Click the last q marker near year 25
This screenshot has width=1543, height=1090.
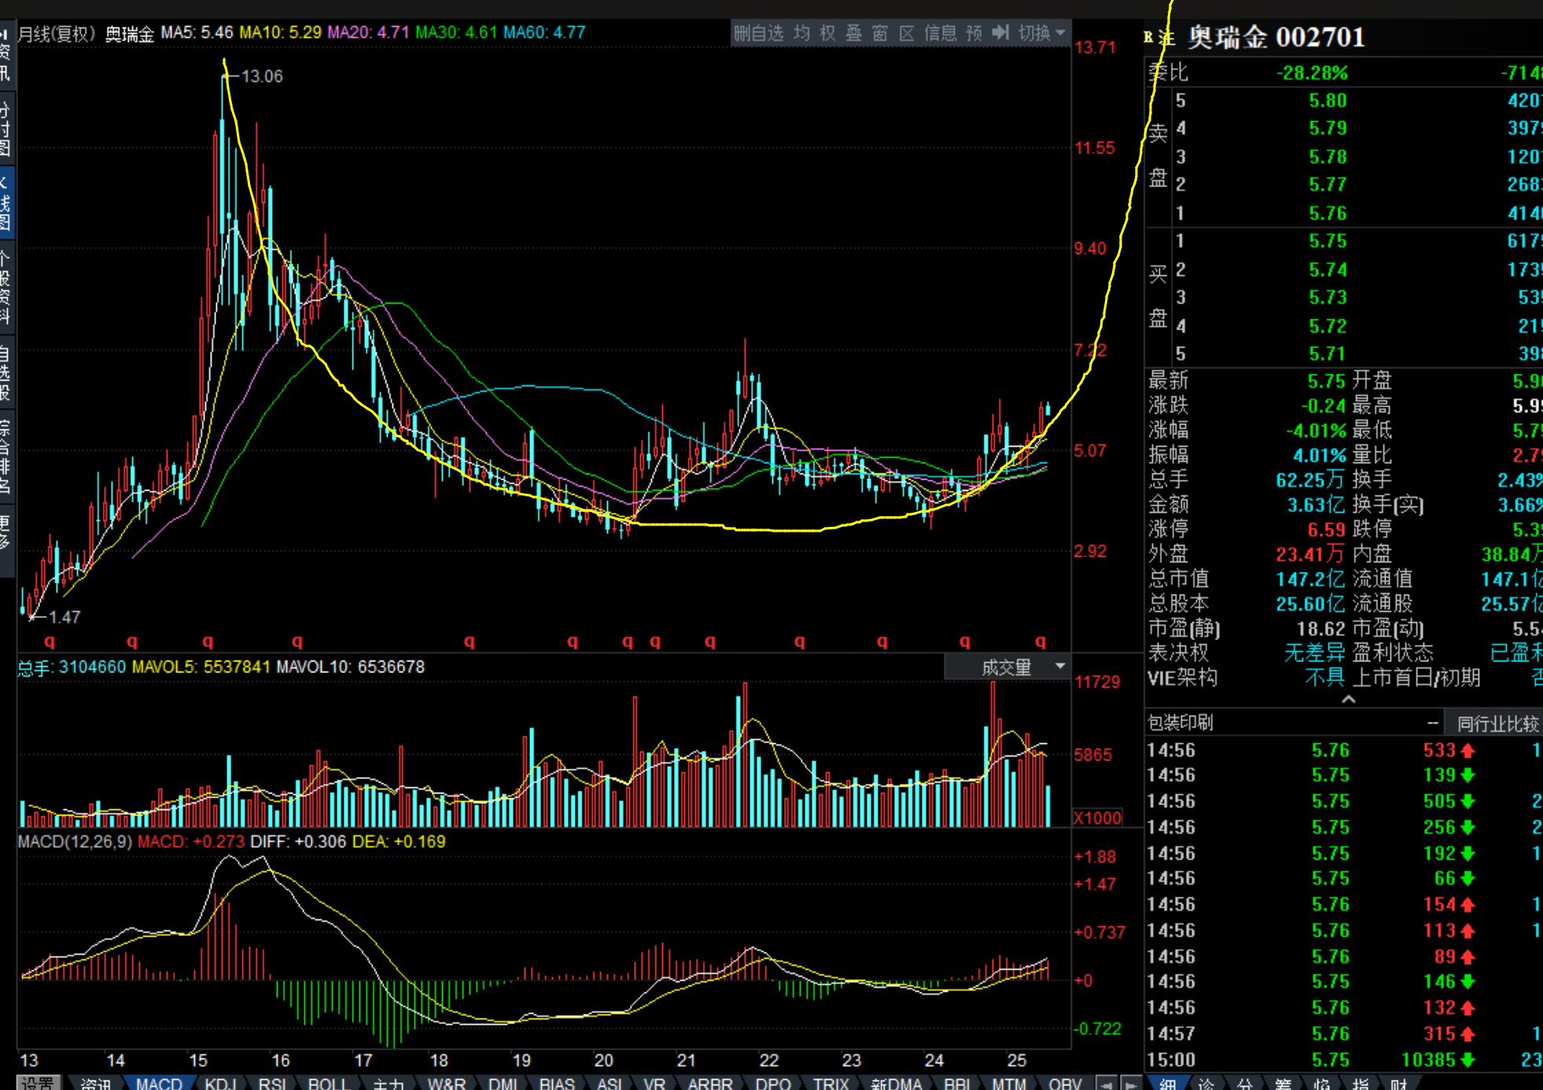coord(1041,641)
